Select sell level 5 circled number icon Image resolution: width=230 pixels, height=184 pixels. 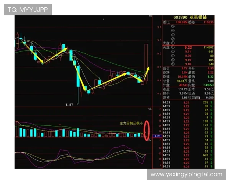tap(173, 26)
